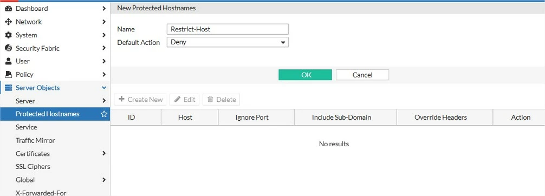Toggle the Protected Hostnames favorite star
Image resolution: width=545 pixels, height=196 pixels.
pos(104,114)
